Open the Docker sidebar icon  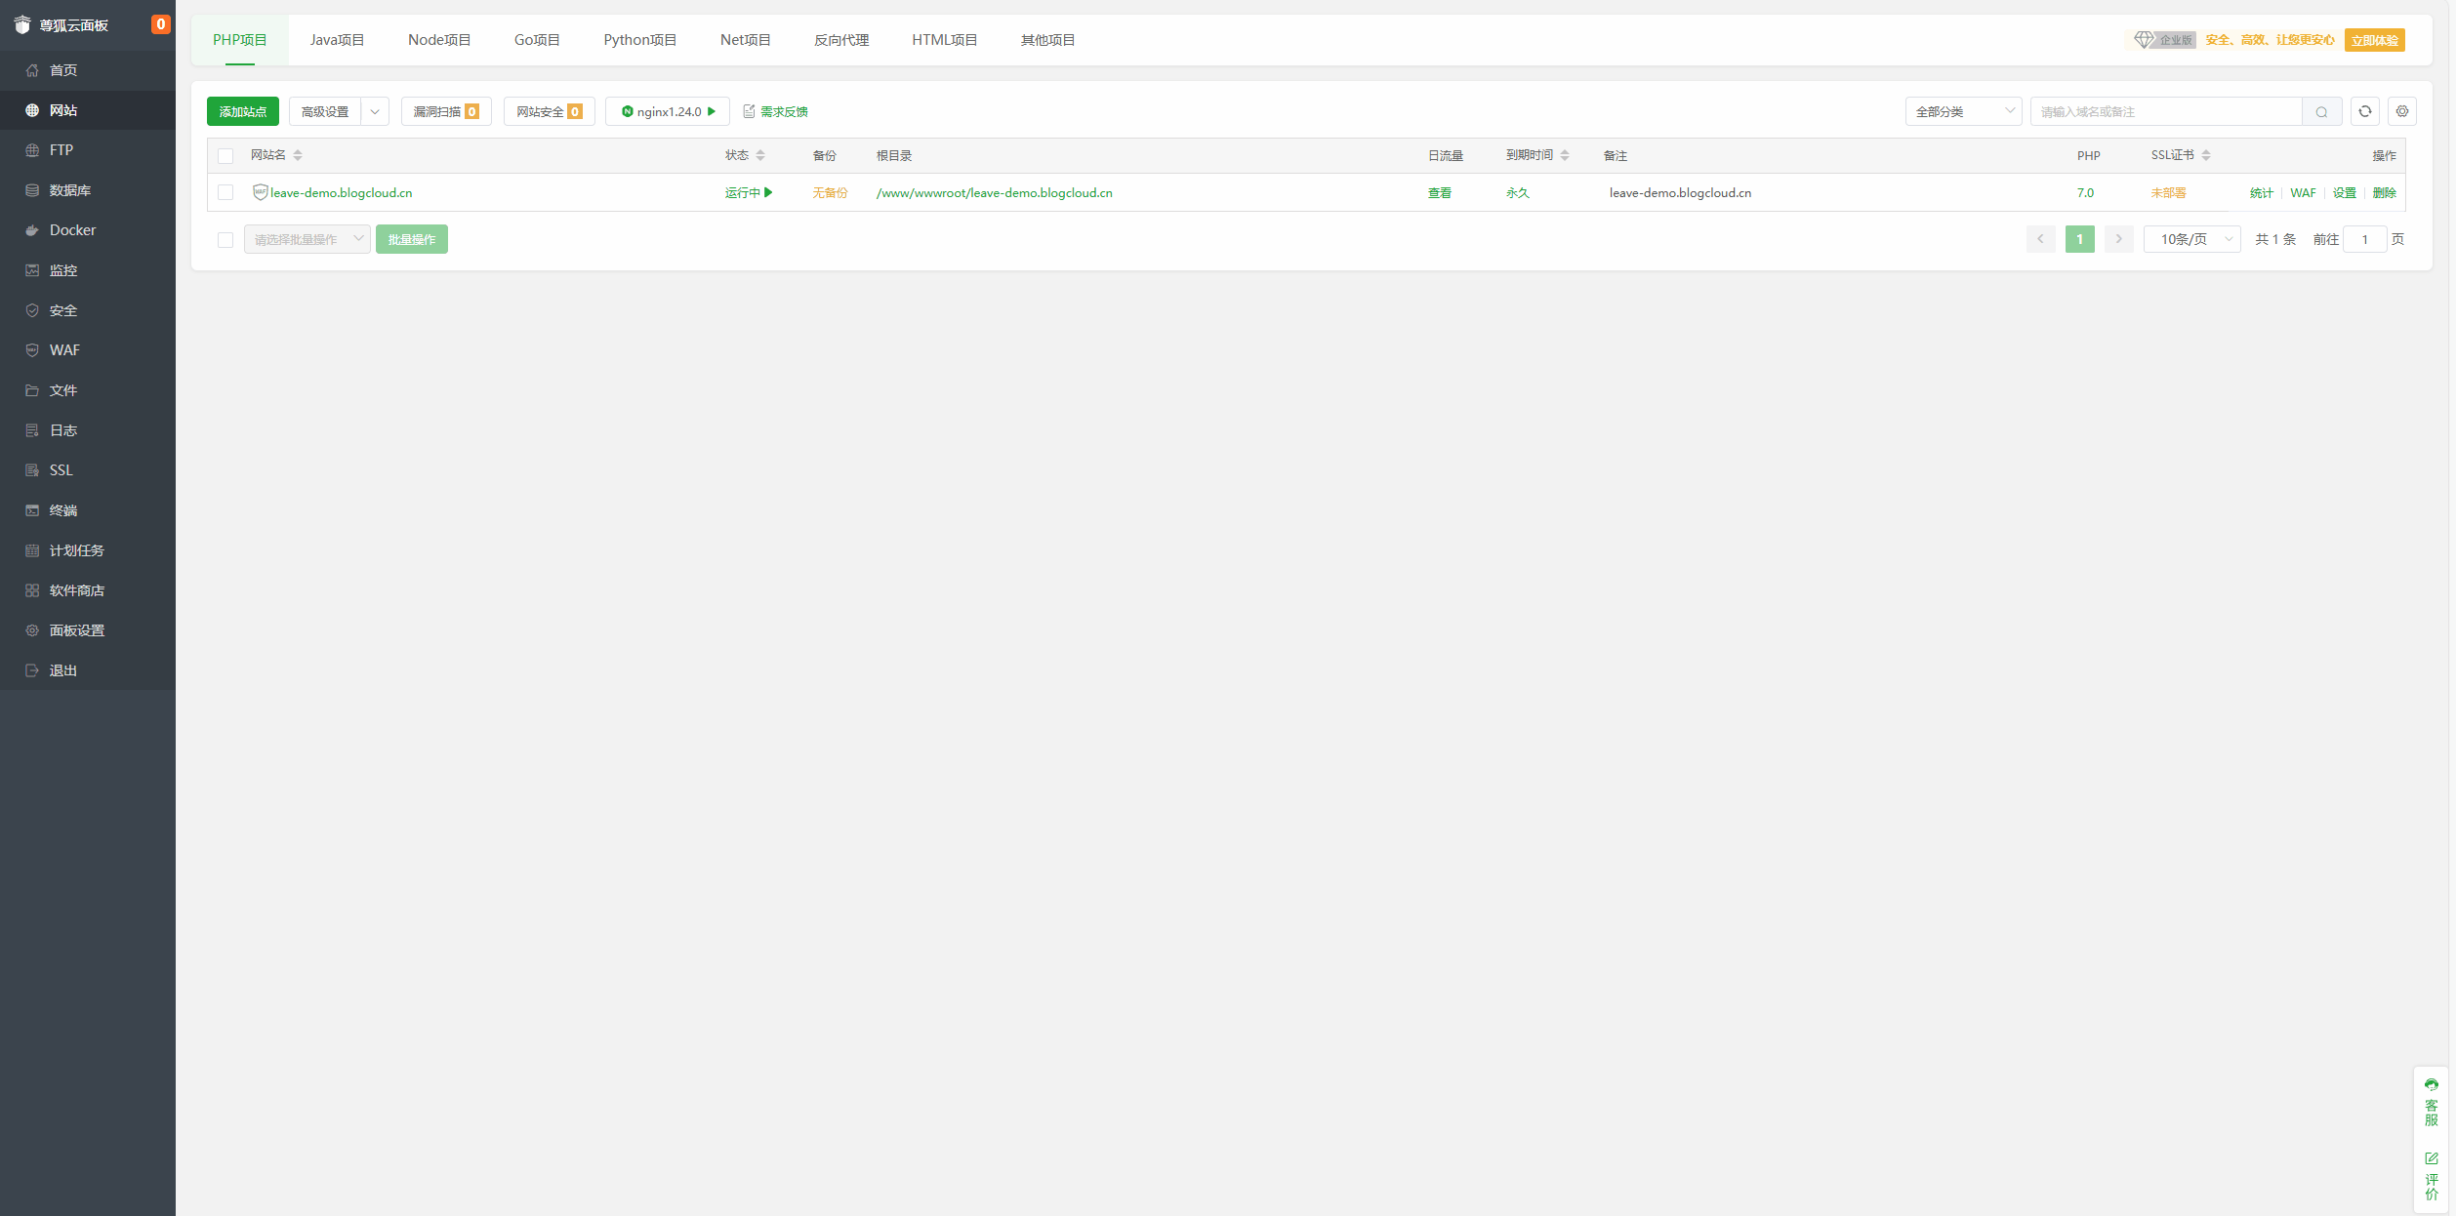(x=32, y=230)
